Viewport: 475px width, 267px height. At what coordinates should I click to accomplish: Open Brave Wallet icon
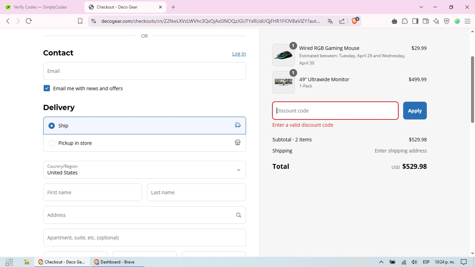[x=426, y=21]
